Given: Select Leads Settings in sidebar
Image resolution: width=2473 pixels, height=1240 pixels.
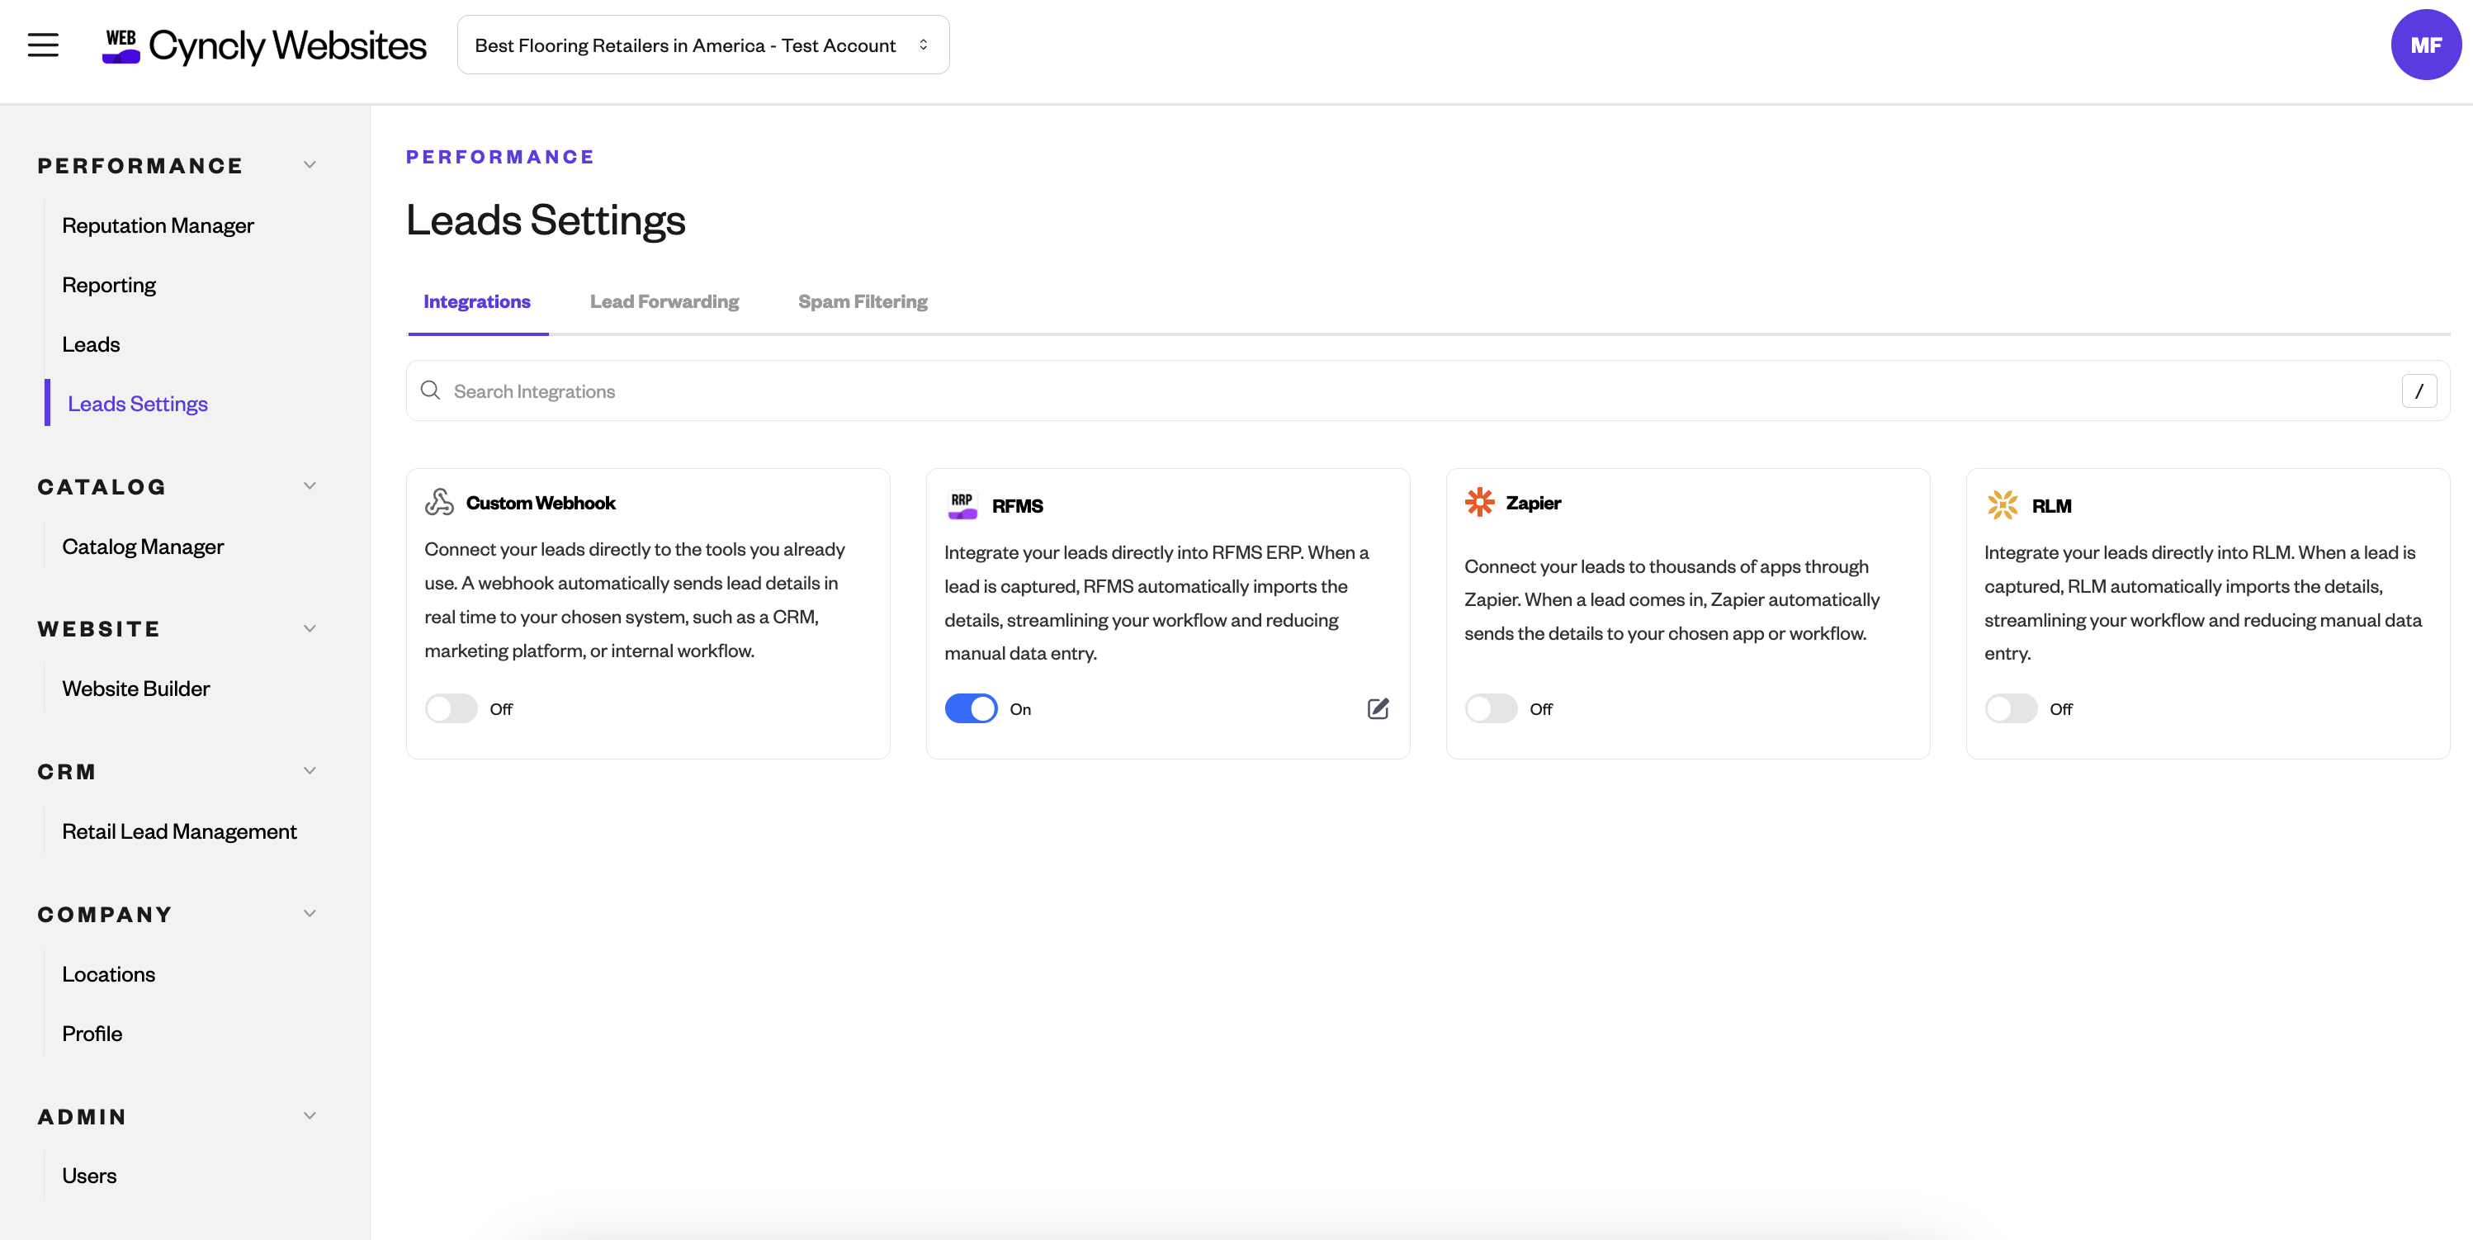Looking at the screenshot, I should click(137, 405).
